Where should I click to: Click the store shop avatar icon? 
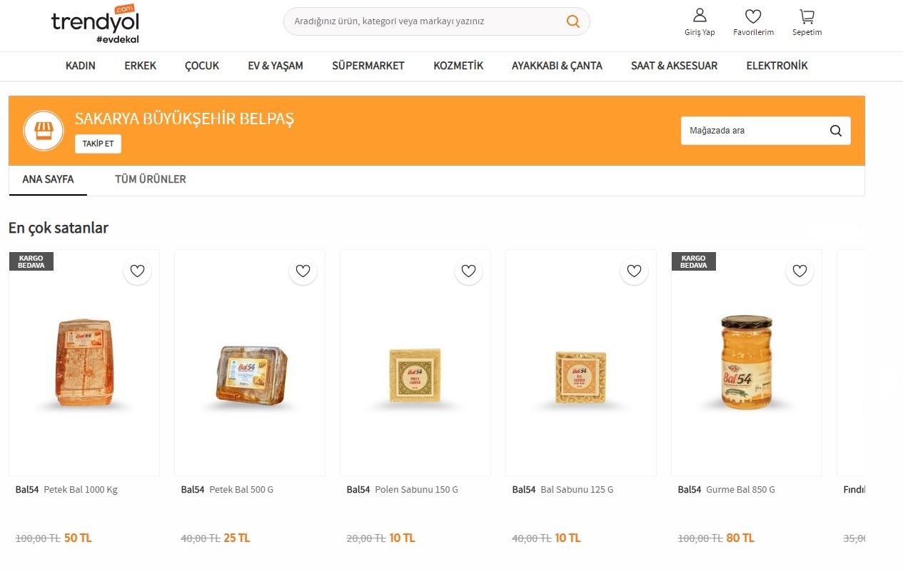click(x=44, y=131)
